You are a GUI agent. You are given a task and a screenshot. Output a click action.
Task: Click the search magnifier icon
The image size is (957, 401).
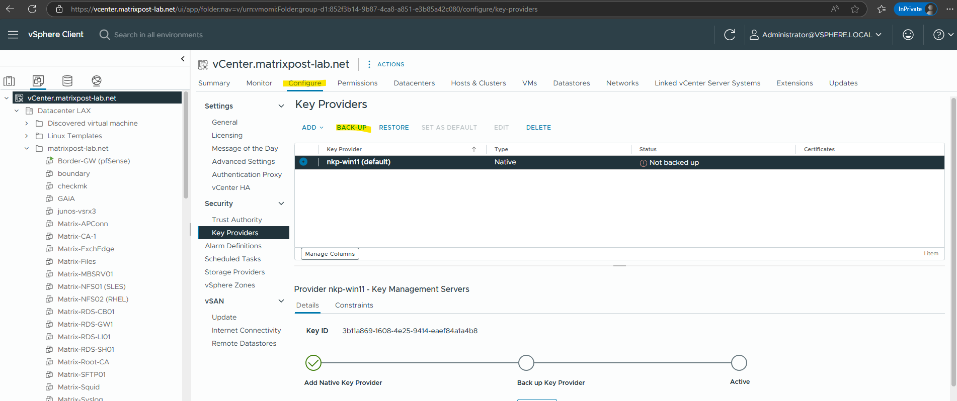105,35
